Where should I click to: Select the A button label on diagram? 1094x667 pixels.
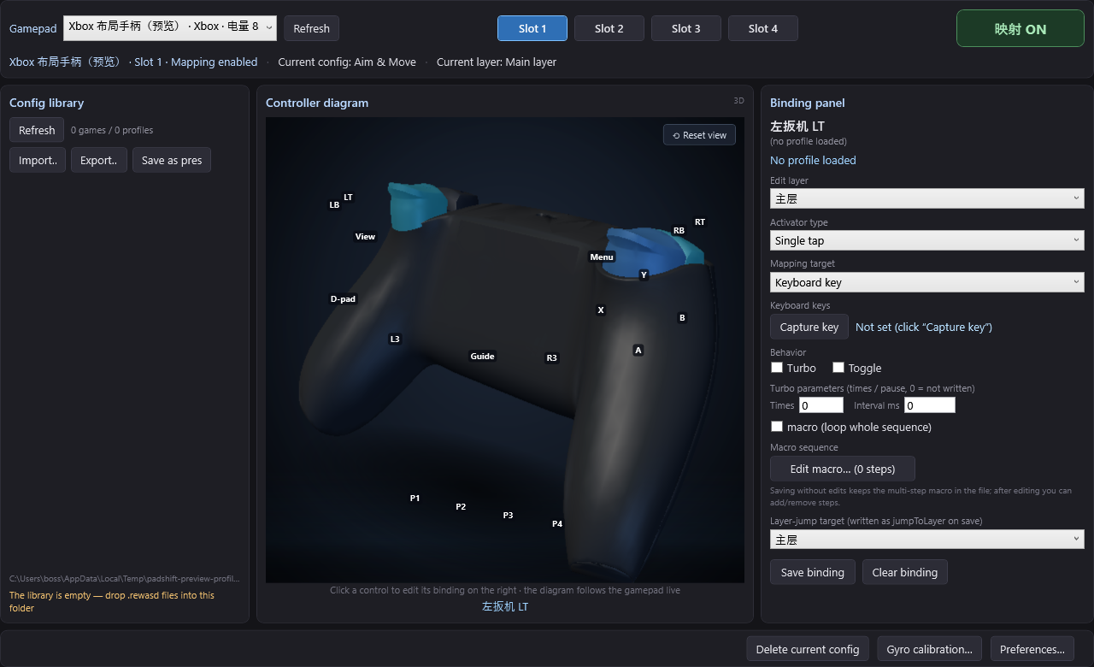point(638,351)
